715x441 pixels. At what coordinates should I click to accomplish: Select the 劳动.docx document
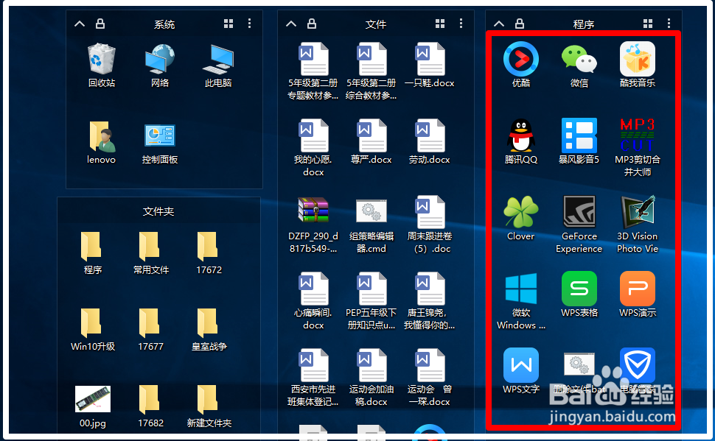click(x=430, y=135)
